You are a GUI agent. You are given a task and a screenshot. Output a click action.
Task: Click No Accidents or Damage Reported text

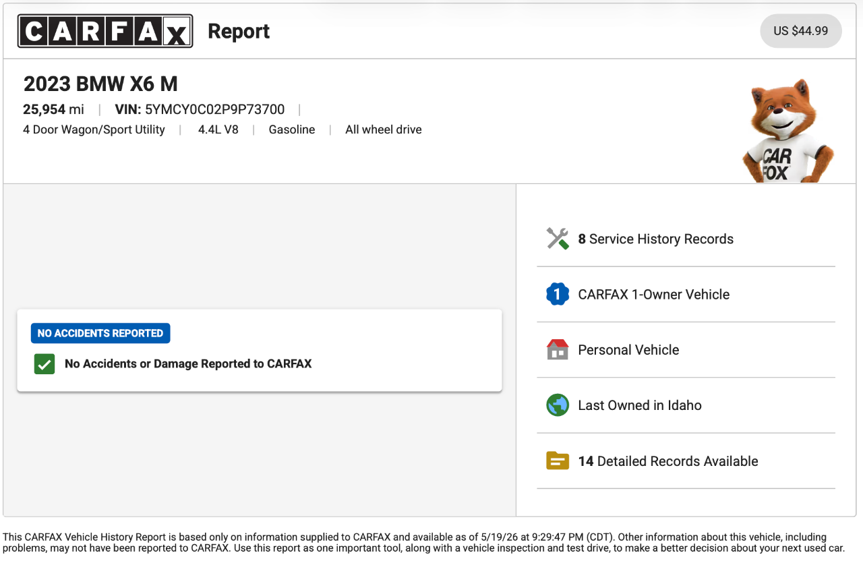188,364
